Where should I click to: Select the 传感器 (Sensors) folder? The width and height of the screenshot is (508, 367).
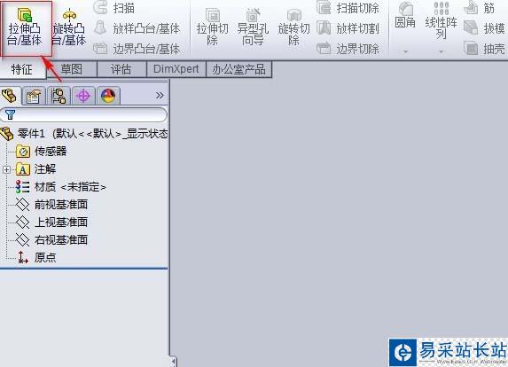pyautogui.click(x=42, y=152)
